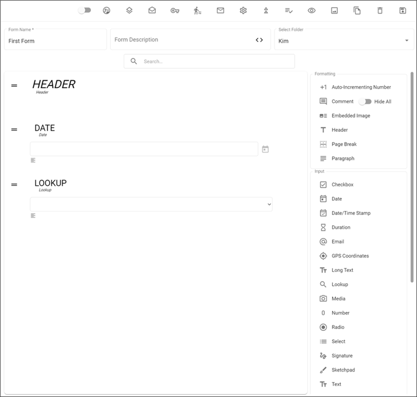The height and width of the screenshot is (397, 417).
Task: Add a Date input from palette
Action: point(330,199)
